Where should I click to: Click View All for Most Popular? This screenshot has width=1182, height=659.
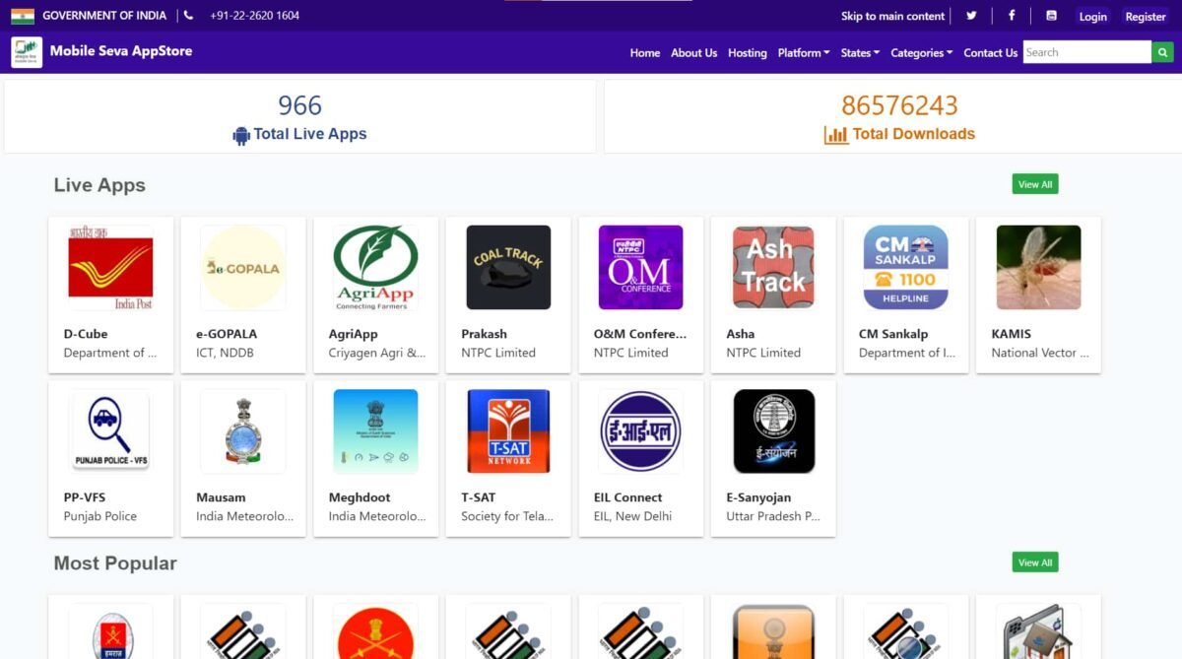coord(1034,562)
